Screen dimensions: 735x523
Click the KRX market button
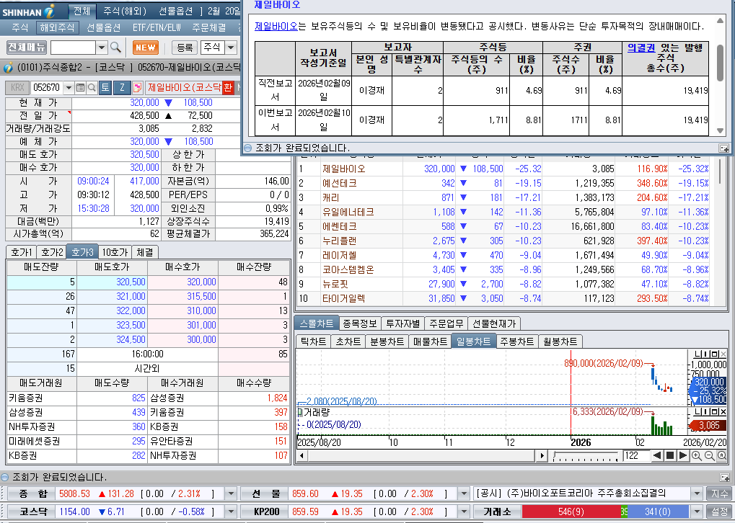[17, 88]
